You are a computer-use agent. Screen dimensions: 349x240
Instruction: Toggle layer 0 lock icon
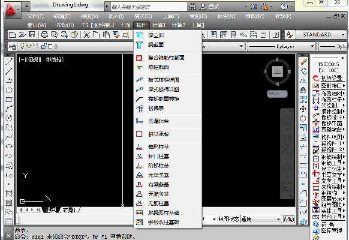[x=44, y=46]
